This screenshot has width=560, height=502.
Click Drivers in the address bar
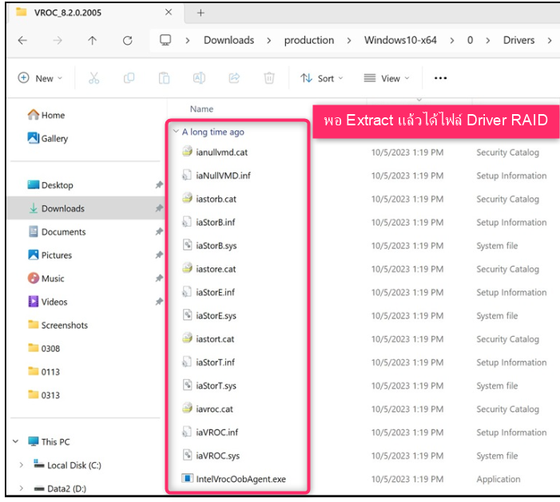tap(519, 41)
